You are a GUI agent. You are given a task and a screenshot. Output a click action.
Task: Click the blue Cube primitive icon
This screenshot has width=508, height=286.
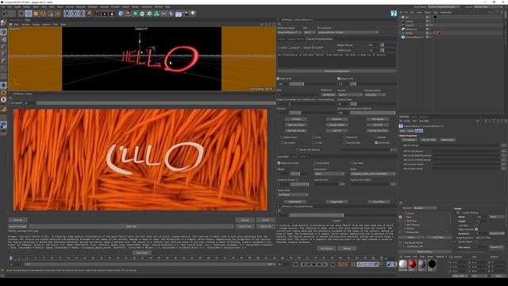coord(121,14)
